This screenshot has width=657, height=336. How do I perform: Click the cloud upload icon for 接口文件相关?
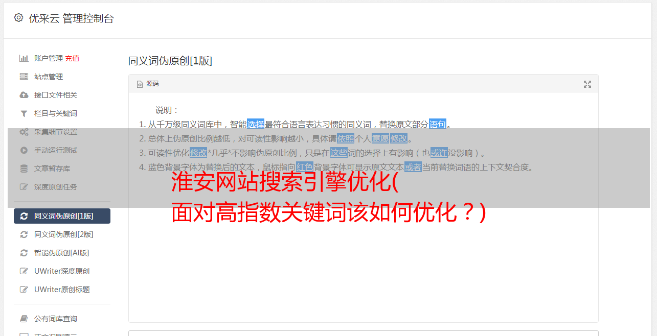tap(24, 95)
